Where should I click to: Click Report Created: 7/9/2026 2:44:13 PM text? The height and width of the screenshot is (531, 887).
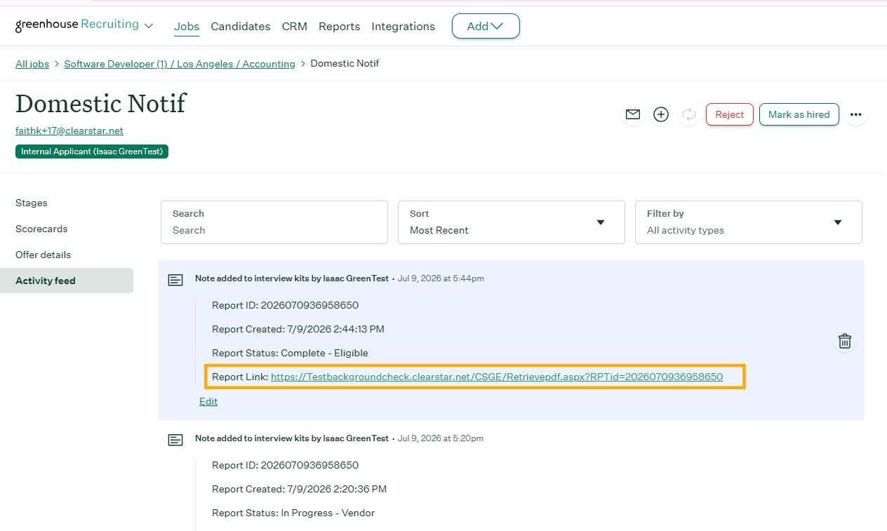(x=298, y=329)
